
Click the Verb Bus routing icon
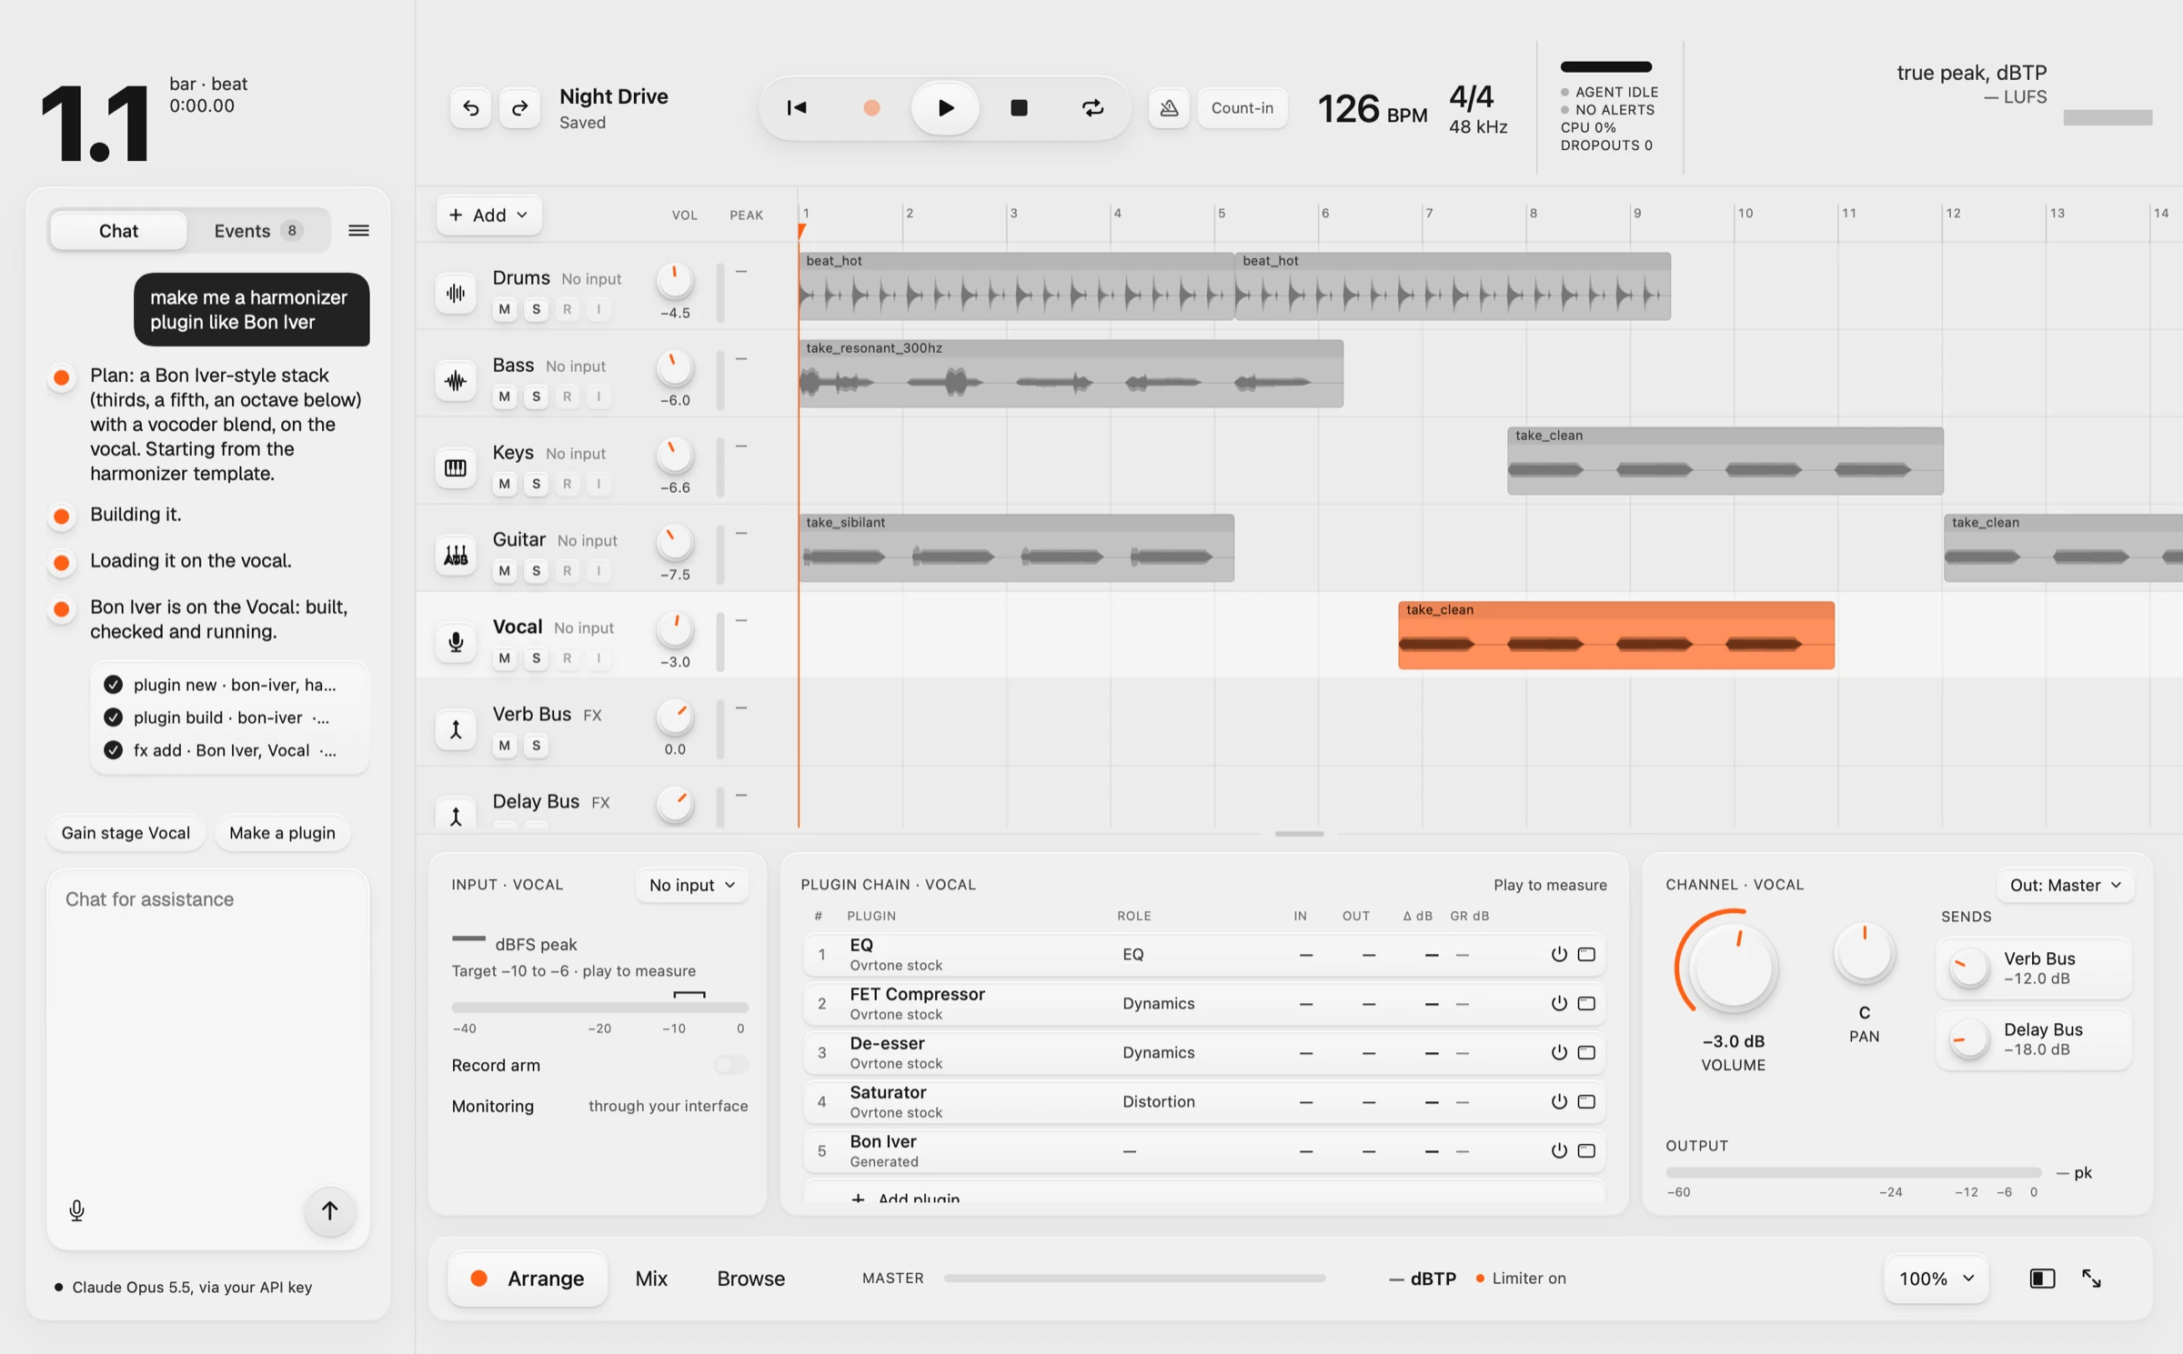456,729
